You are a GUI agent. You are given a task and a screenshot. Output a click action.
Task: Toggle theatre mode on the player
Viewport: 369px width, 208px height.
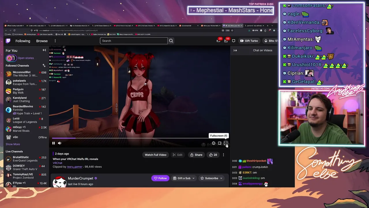(x=220, y=143)
